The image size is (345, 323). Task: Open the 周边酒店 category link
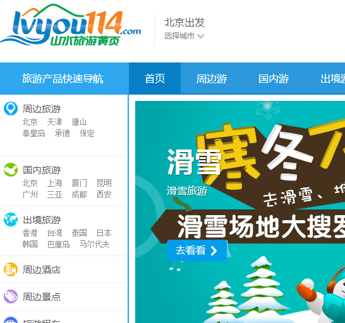pos(42,270)
